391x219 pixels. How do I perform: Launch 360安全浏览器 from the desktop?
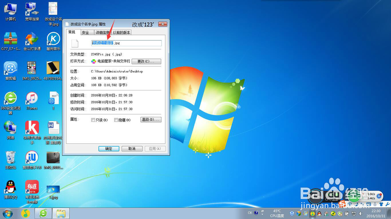[11, 103]
